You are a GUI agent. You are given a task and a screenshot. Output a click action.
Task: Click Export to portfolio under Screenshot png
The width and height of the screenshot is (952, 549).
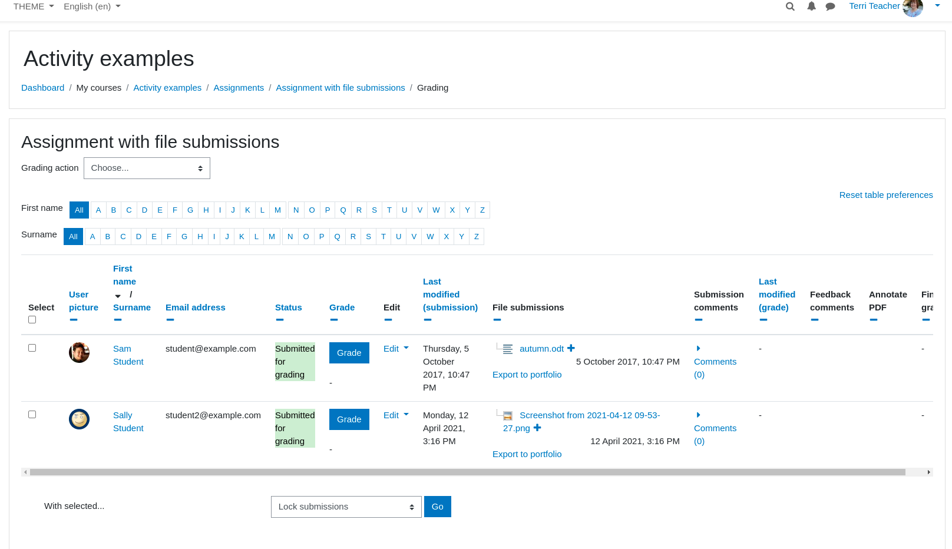click(x=527, y=454)
